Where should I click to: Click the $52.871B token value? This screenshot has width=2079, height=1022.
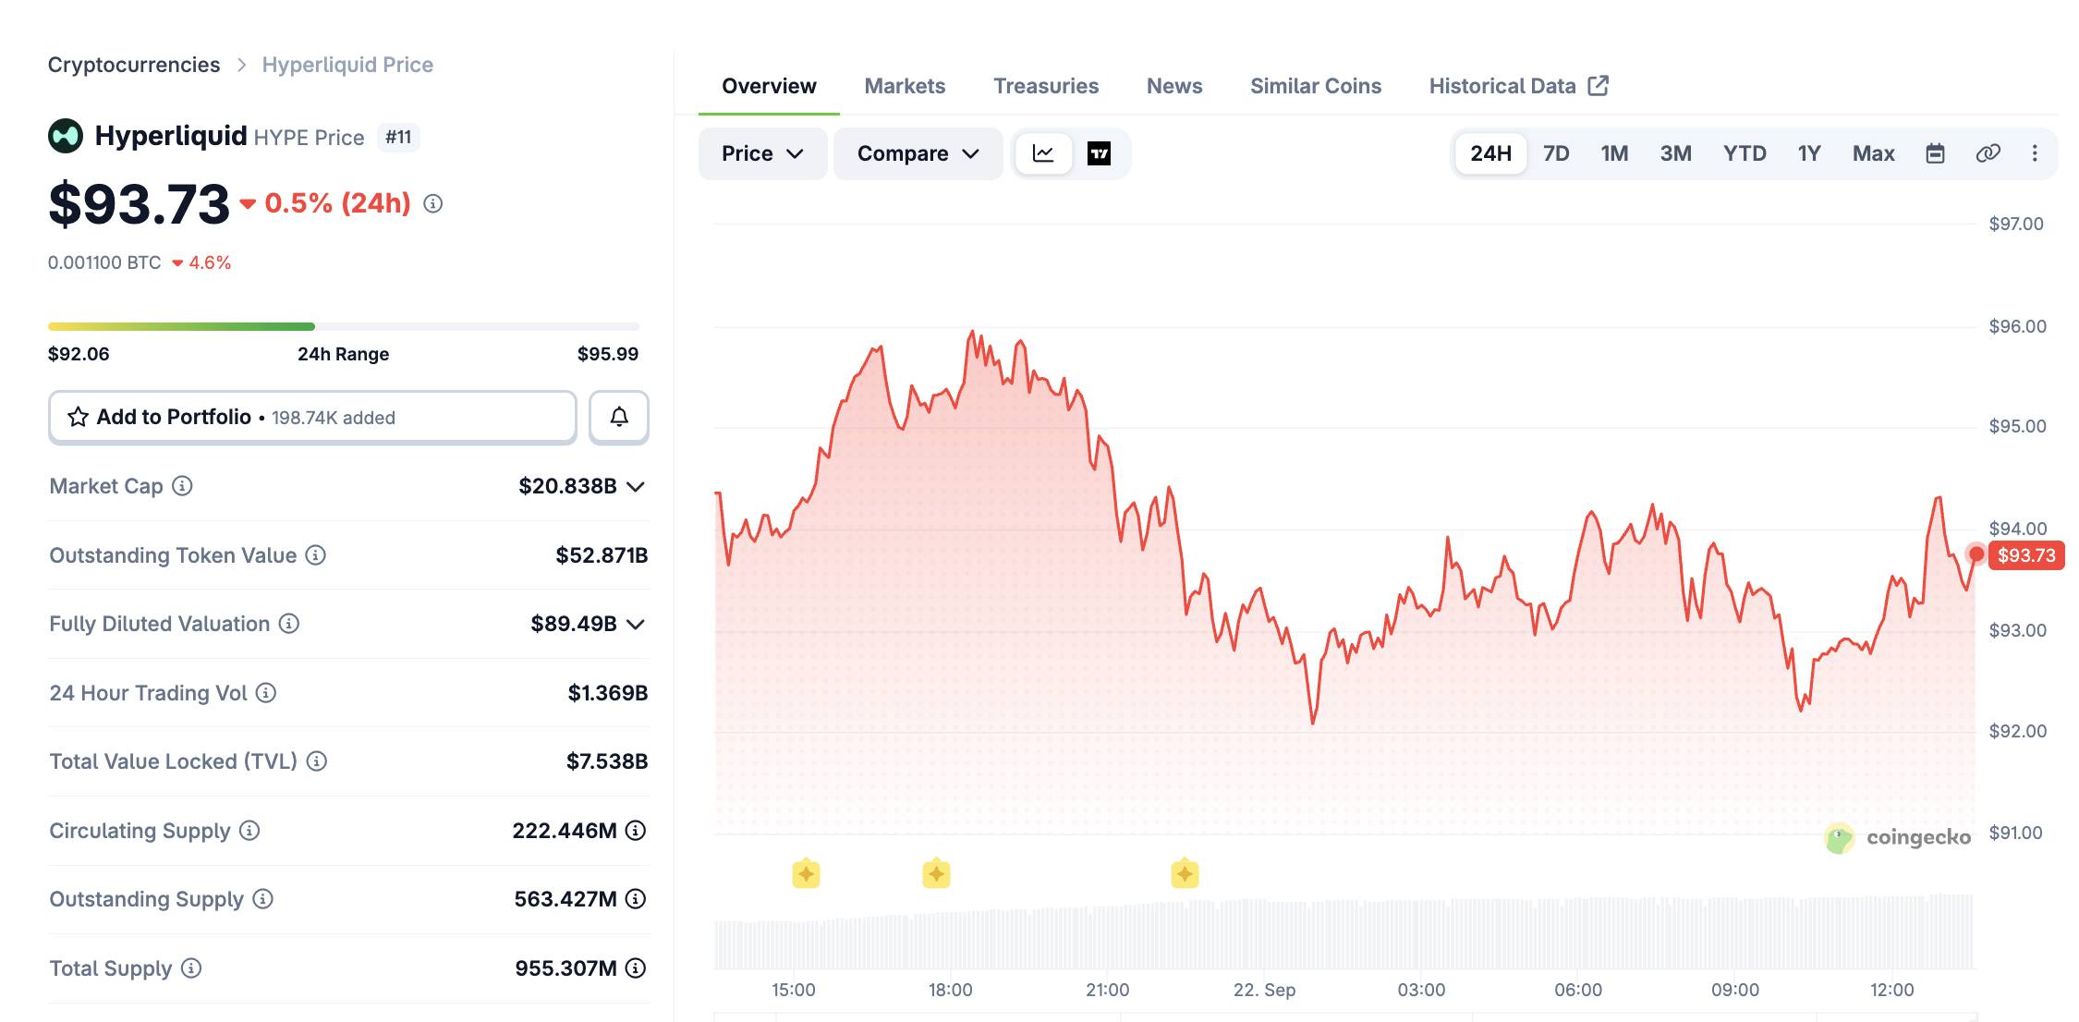point(602,555)
